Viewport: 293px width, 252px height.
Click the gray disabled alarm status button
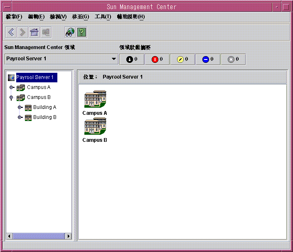pos(233,59)
